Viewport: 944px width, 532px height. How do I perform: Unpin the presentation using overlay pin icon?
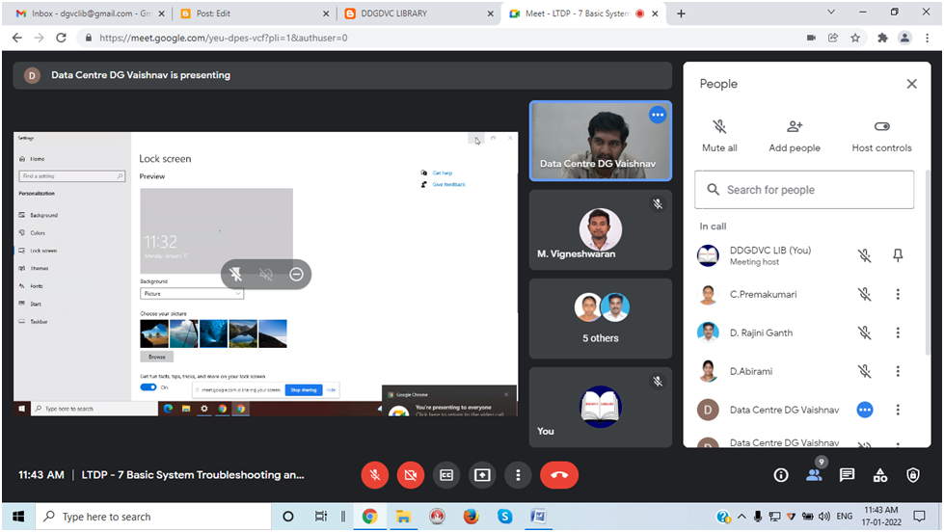tap(236, 275)
